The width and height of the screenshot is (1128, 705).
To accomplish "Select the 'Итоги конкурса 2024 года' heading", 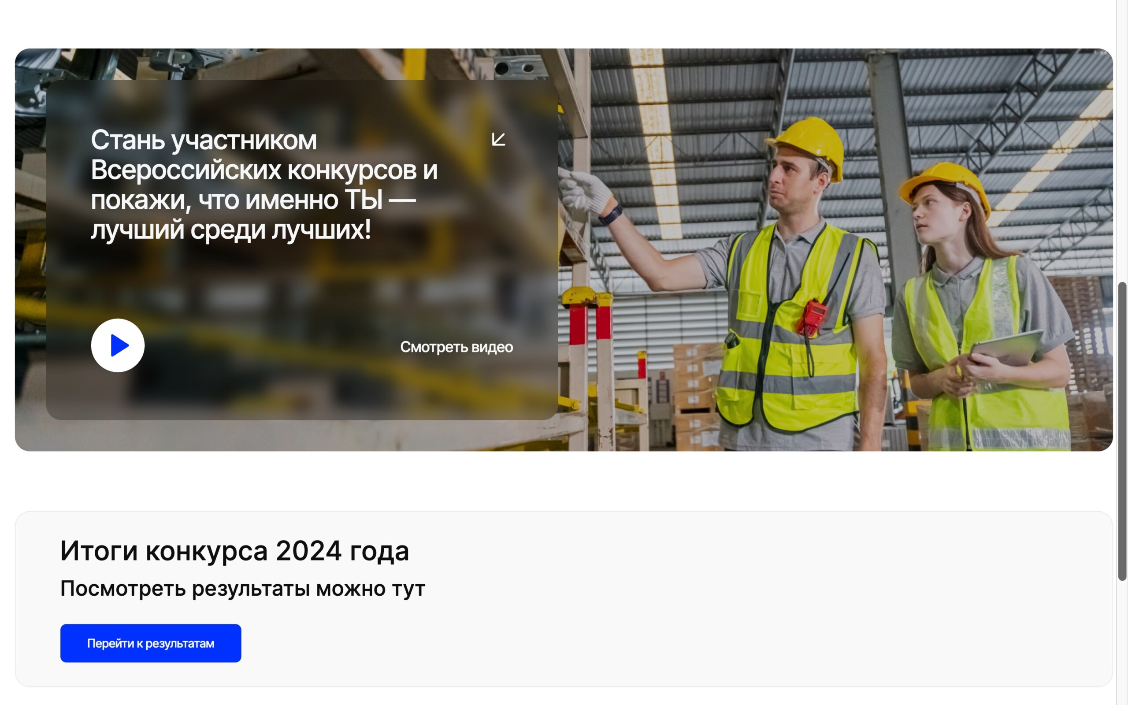I will click(234, 551).
